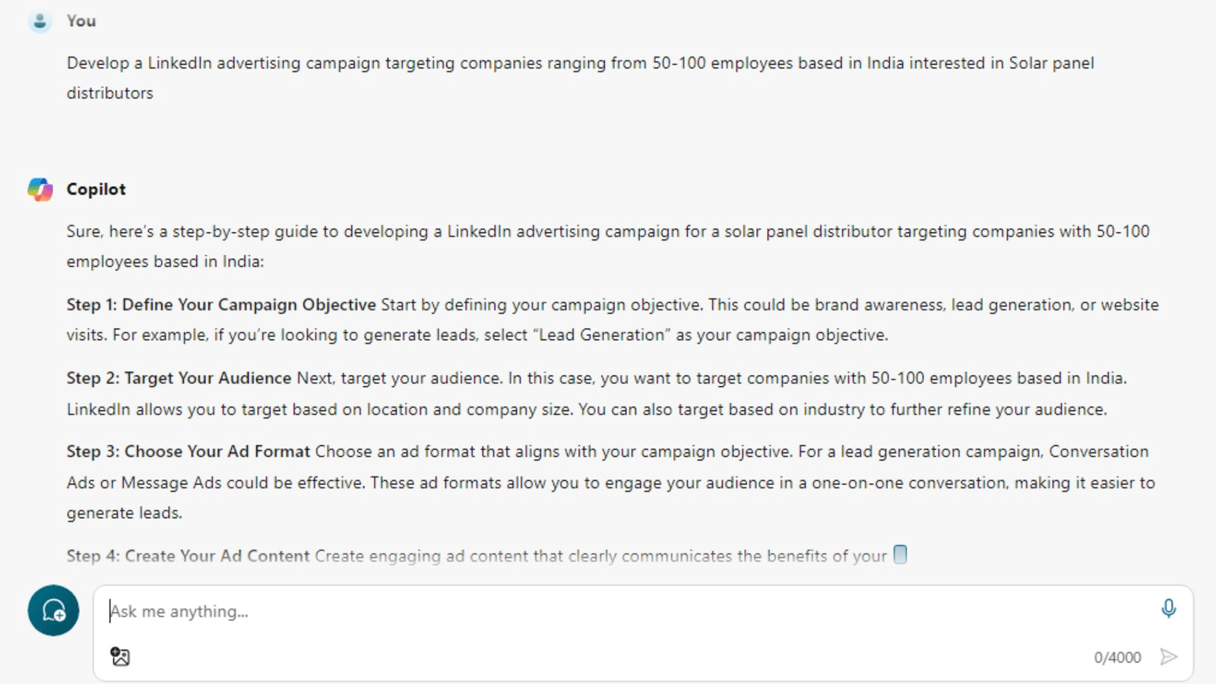Click the "You" sender name
Image resolution: width=1216 pixels, height=684 pixels.
(81, 21)
